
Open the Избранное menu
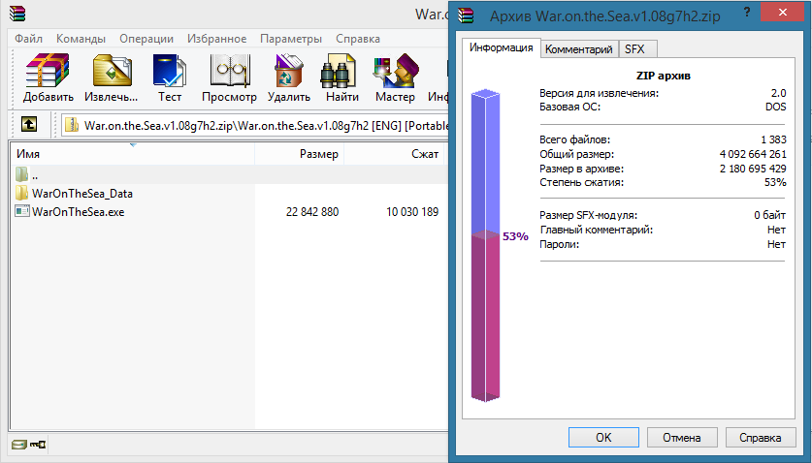pos(217,39)
